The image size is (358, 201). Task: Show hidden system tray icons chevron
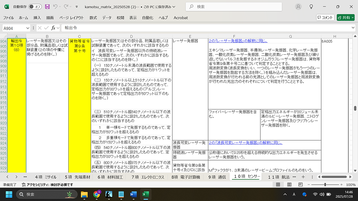click(285, 194)
